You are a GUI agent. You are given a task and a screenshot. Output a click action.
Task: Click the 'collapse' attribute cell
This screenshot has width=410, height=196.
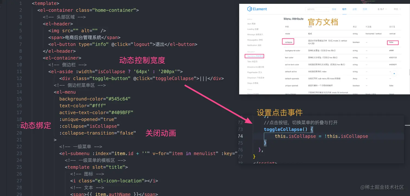pyautogui.click(x=289, y=43)
